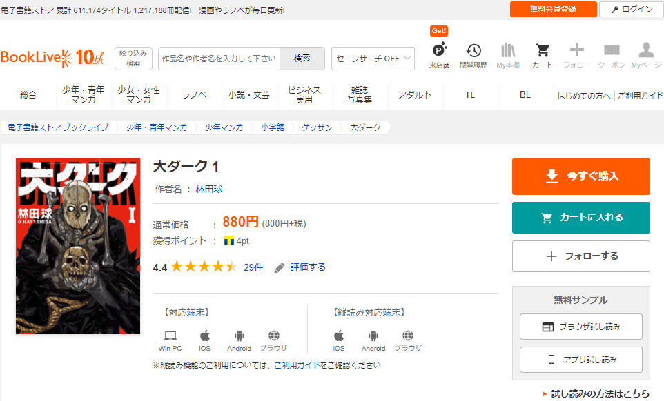Add to cart with カートに入れる button
664x401 pixels.
pyautogui.click(x=580, y=218)
